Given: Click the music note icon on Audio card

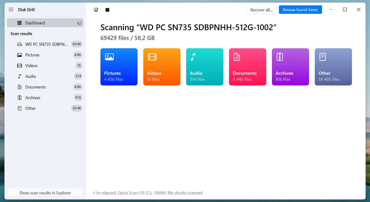Looking at the screenshot, I should [193, 57].
